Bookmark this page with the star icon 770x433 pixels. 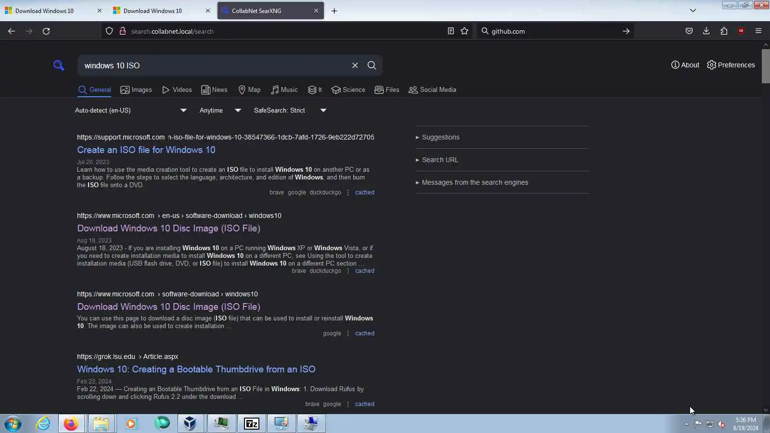464,31
